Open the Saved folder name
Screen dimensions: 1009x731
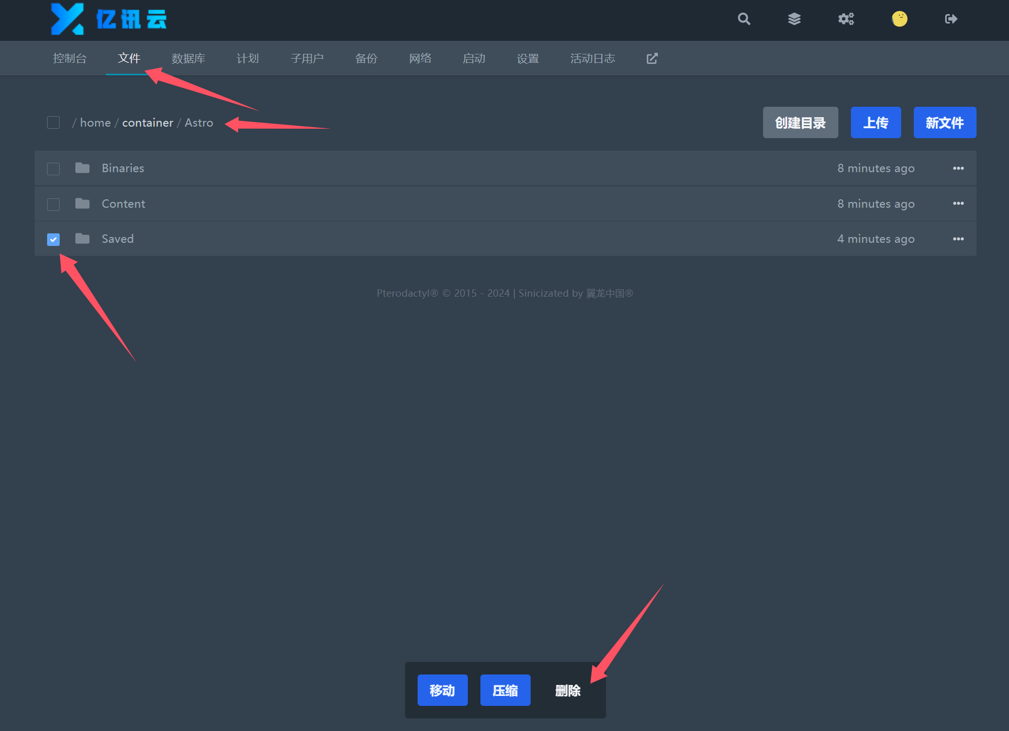click(118, 239)
